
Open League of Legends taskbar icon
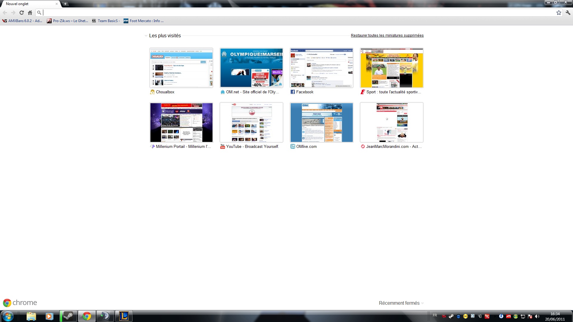(x=124, y=316)
